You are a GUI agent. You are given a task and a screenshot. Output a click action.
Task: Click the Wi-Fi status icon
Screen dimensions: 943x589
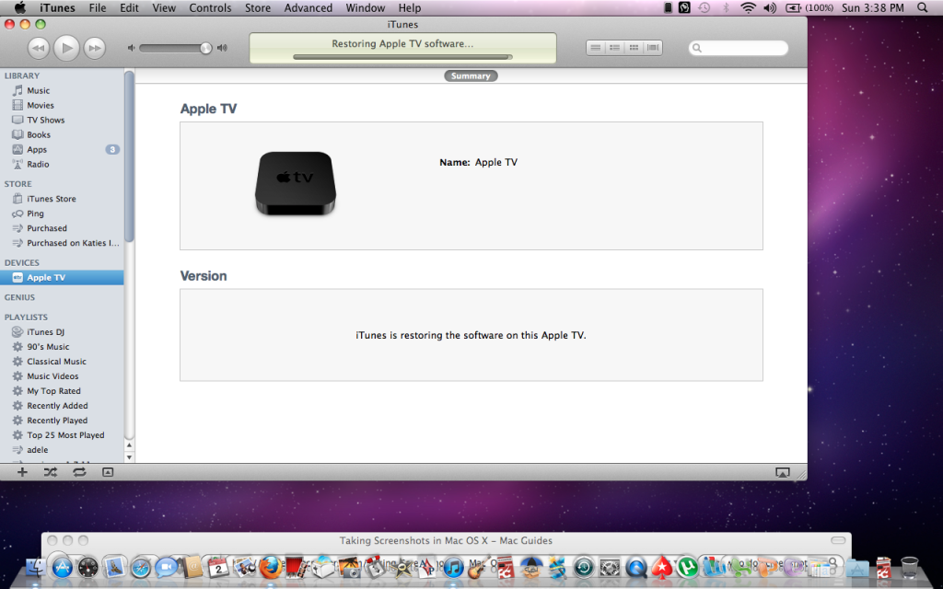click(748, 7)
